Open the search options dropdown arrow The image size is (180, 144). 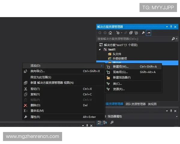coord(177,39)
